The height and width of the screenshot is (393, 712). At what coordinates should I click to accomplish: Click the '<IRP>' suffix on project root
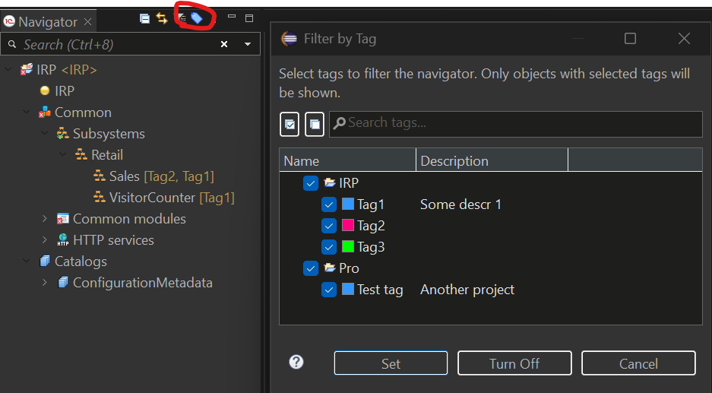pyautogui.click(x=79, y=70)
